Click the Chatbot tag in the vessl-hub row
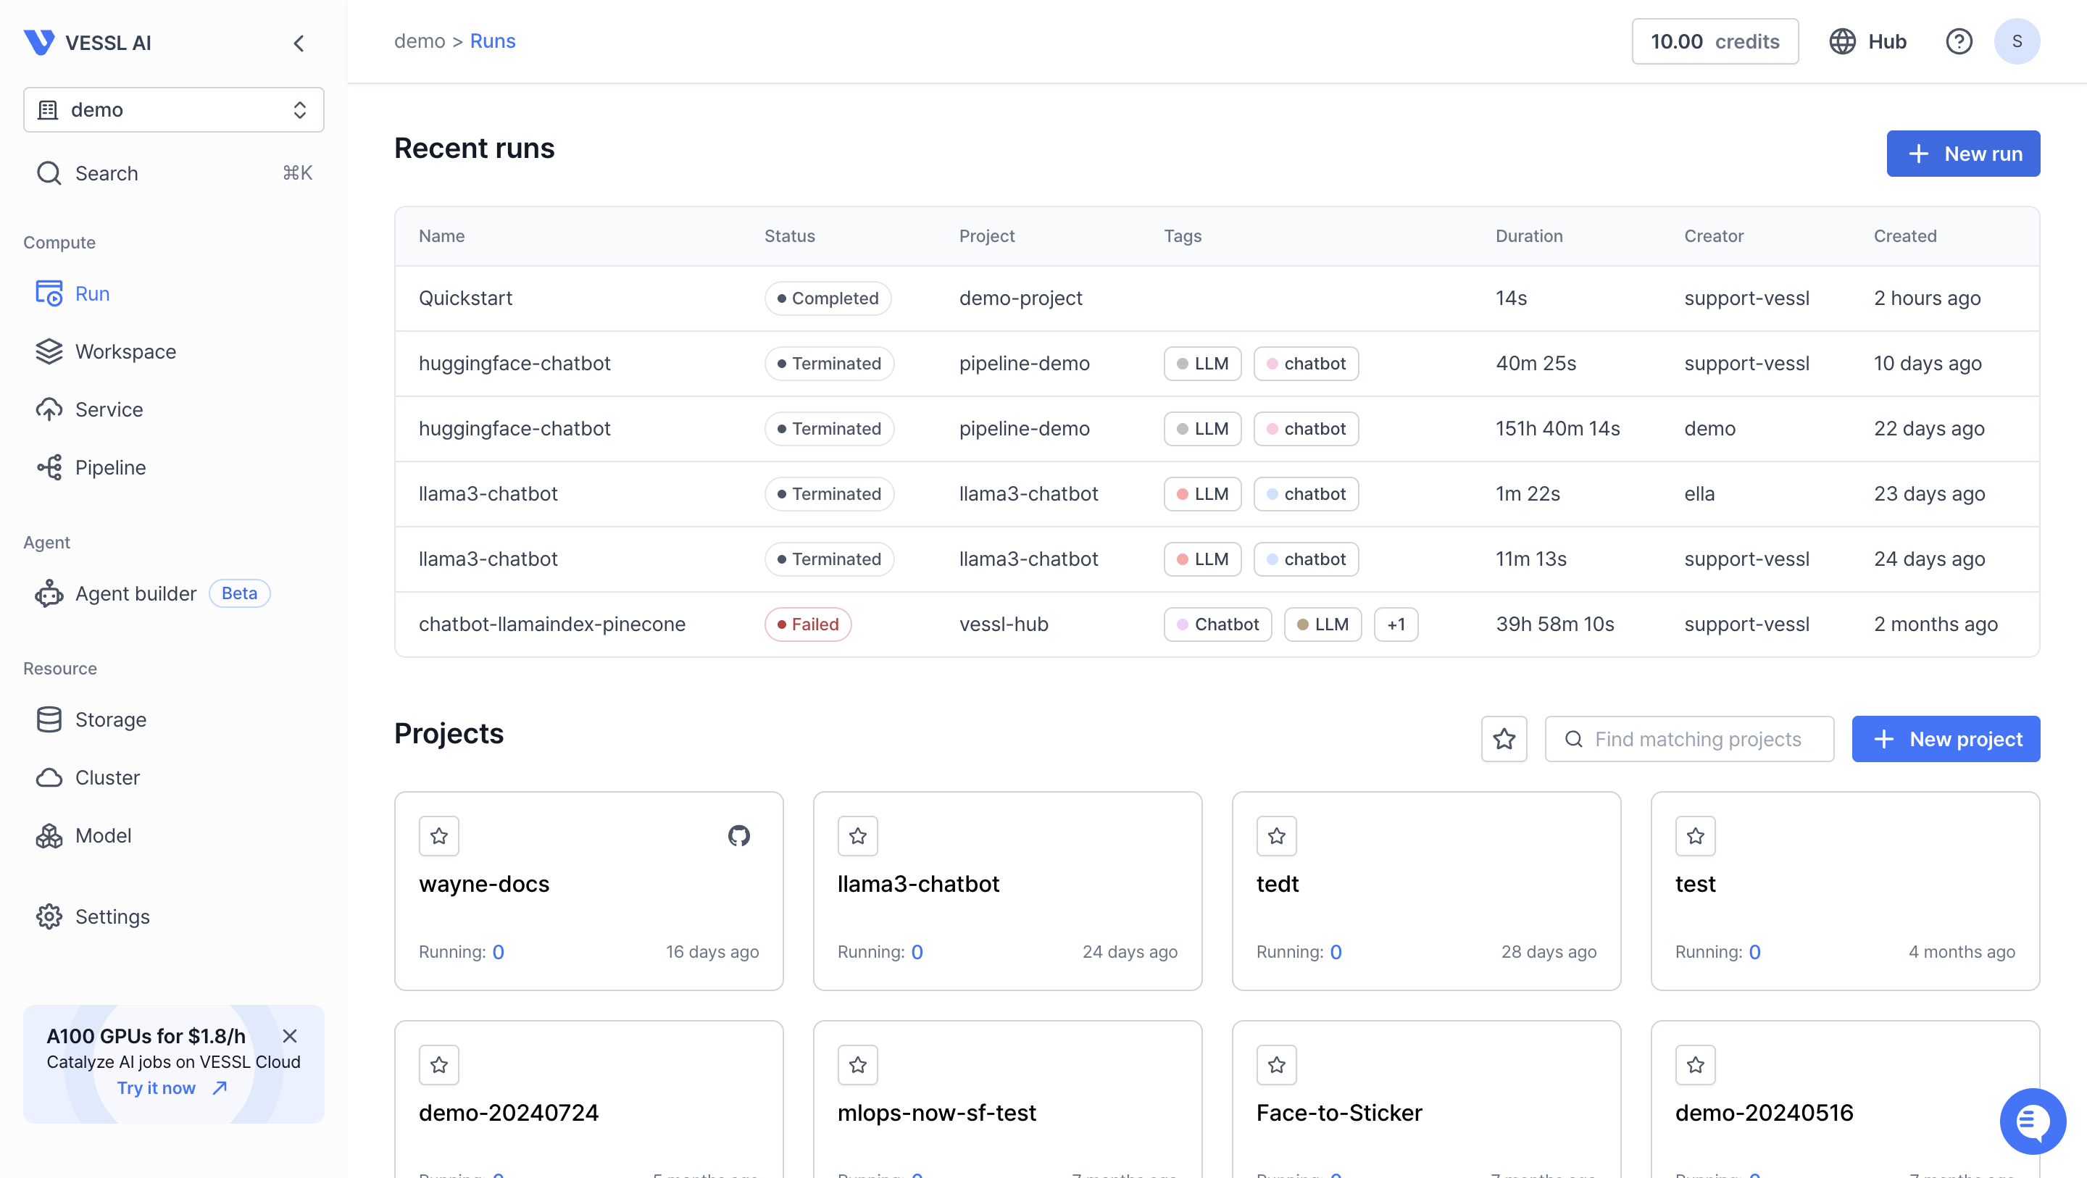The image size is (2087, 1178). (1217, 624)
